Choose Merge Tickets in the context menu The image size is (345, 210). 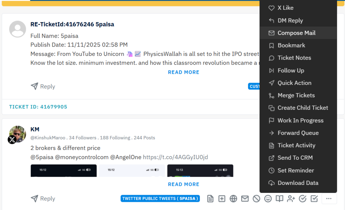(296, 95)
